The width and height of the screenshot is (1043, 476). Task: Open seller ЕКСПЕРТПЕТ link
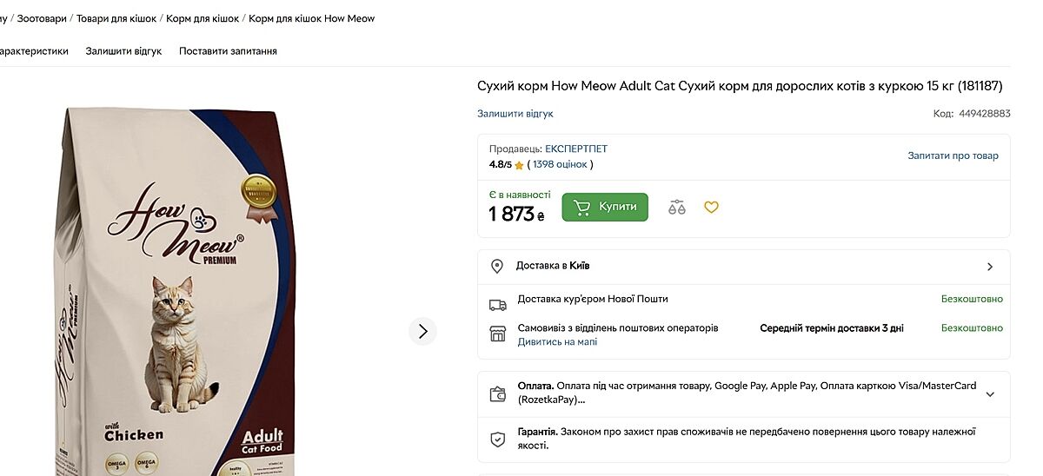tap(576, 149)
